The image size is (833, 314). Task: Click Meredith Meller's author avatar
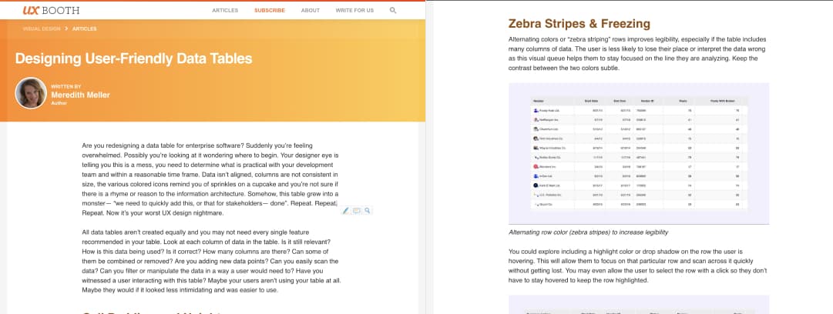coord(31,93)
